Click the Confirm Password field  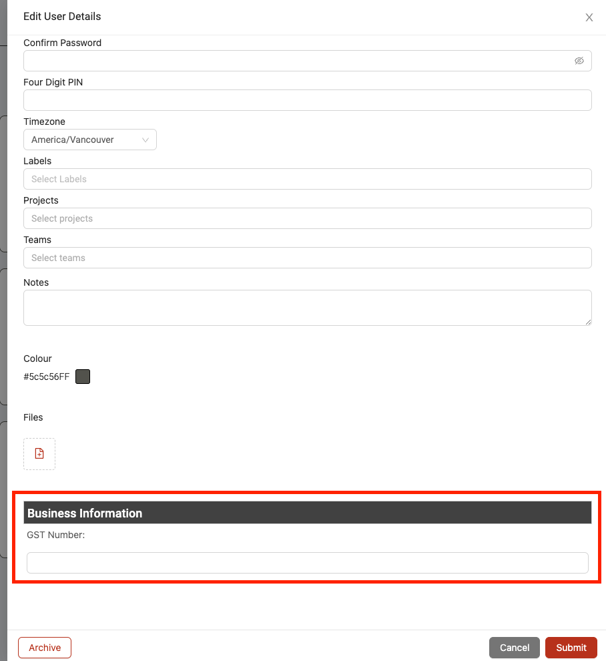tap(308, 61)
